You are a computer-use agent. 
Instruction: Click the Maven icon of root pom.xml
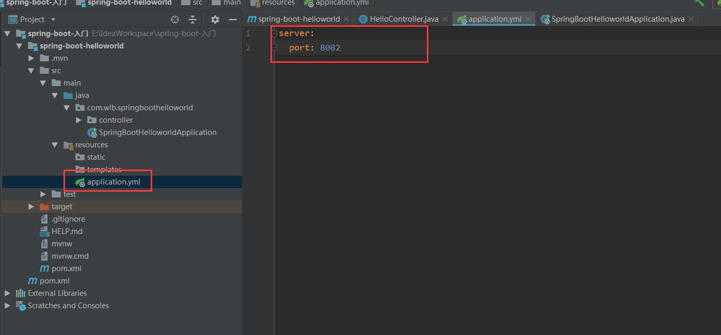[32, 281]
